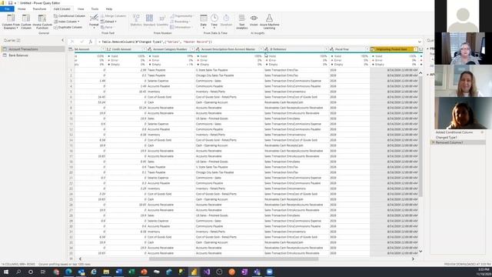This screenshot has width=492, height=277.
Task: Open the Windows Start menu
Action: (x=5, y=272)
